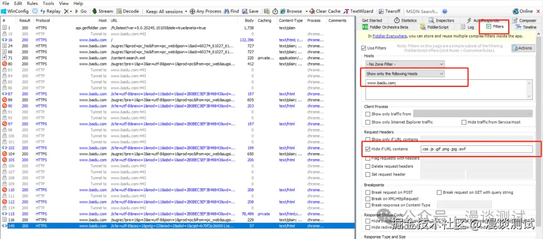Open the Keep: All sessions dropdown

point(166,11)
